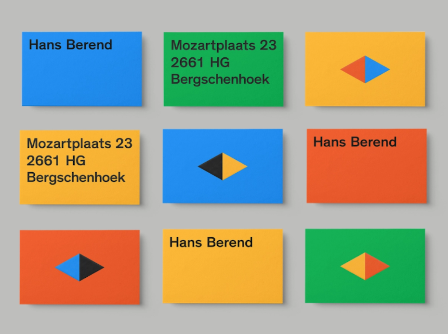This screenshot has width=448, height=334.
Task: Click the black-and-yellow diamond logo on blue card
Action: pyautogui.click(x=222, y=167)
